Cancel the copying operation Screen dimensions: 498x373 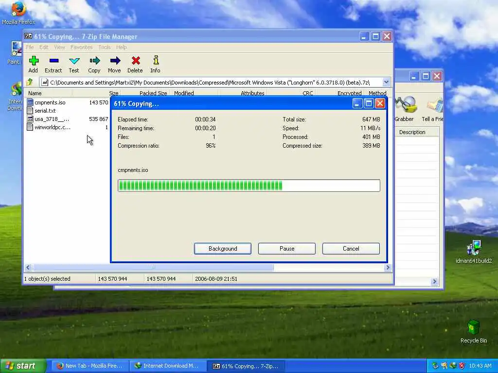(x=351, y=249)
